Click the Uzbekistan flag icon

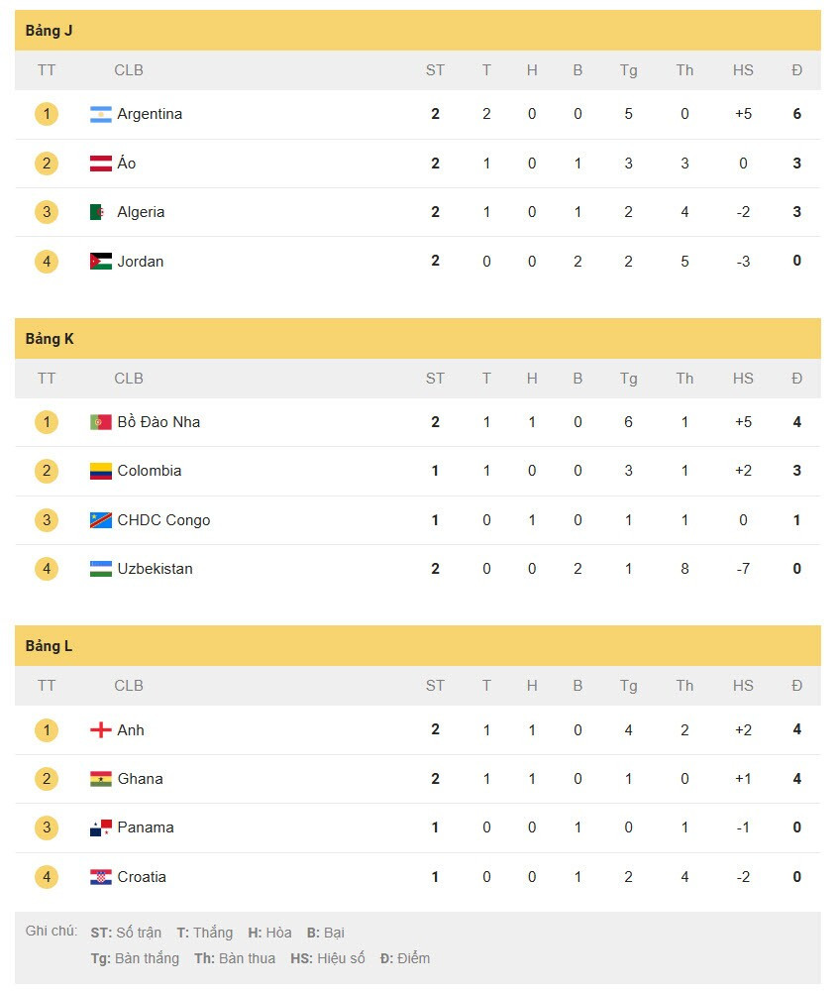[x=101, y=569]
